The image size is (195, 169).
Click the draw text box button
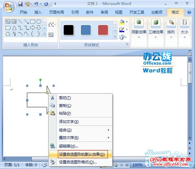(51, 35)
